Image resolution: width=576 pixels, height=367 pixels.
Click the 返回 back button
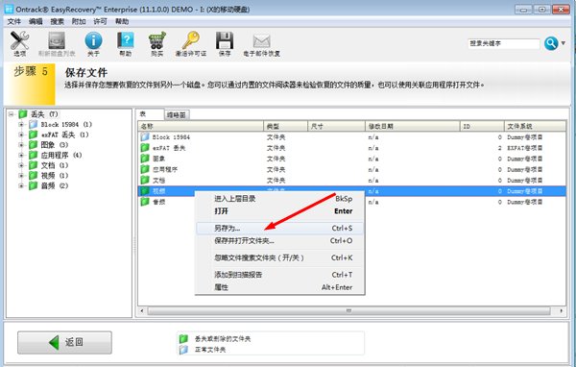[x=64, y=342]
